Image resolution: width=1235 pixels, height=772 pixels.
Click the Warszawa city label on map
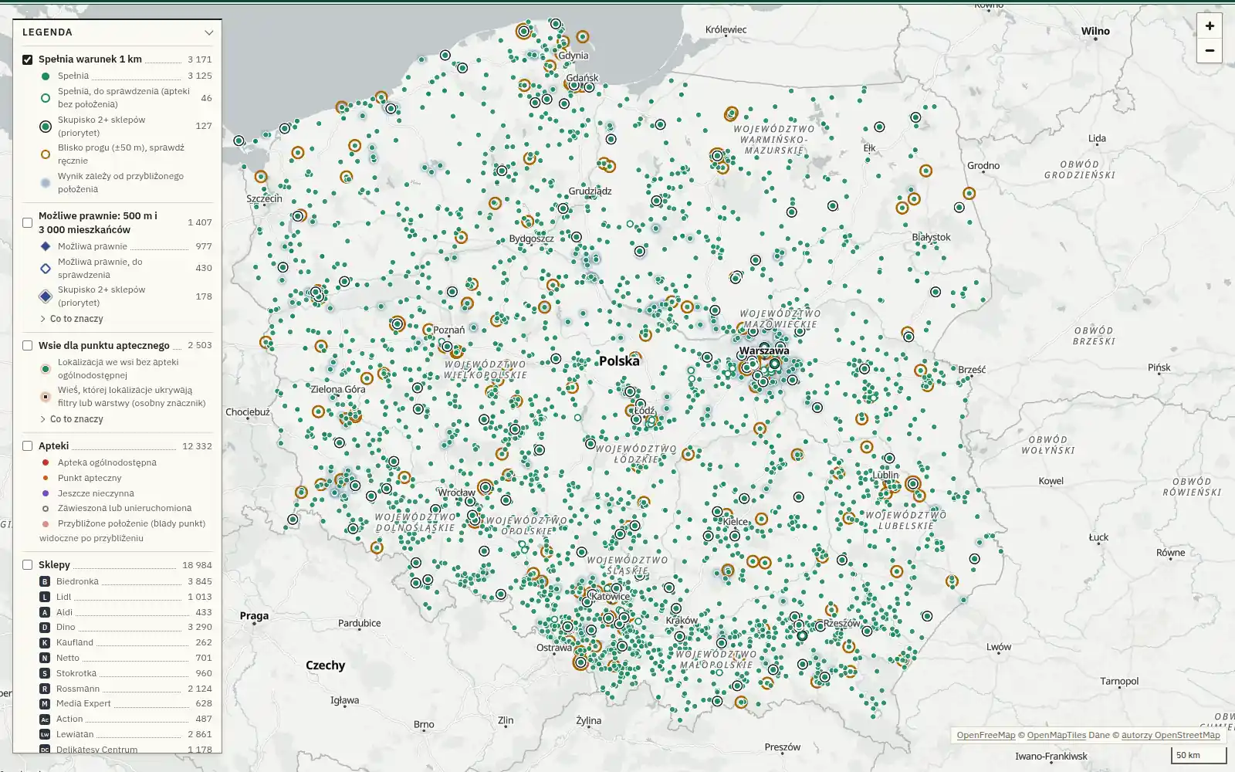764,350
